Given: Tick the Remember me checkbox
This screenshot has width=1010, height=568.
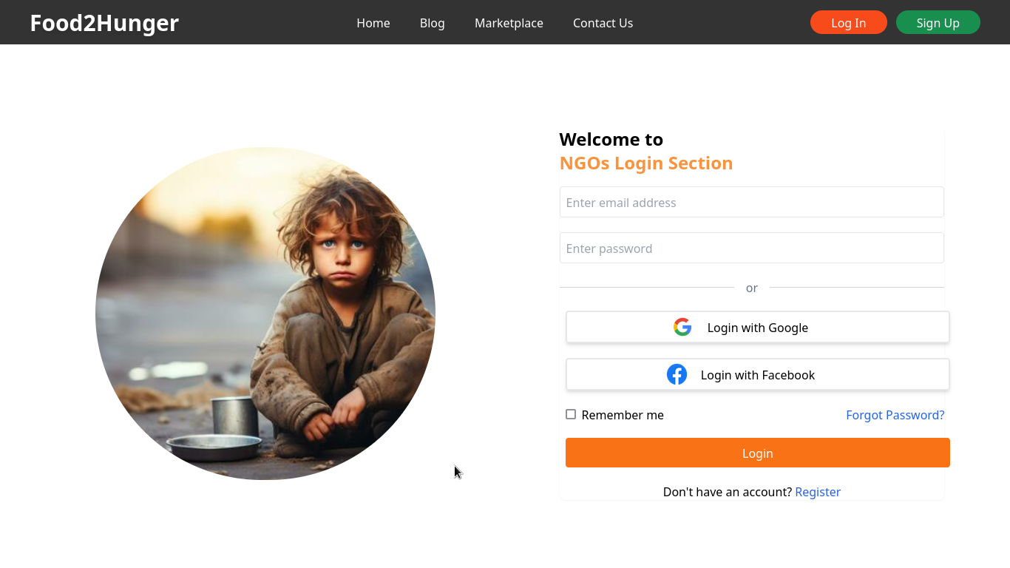Looking at the screenshot, I should [x=571, y=414].
